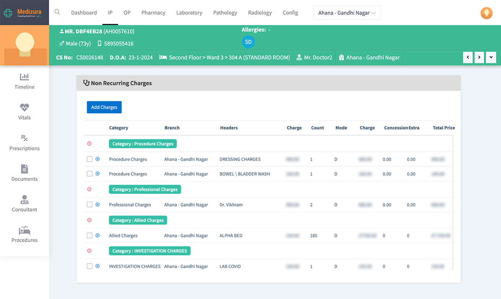This screenshot has height=299, width=501.
Task: Check the Dr. Vikhram row checkbox
Action: (90, 204)
